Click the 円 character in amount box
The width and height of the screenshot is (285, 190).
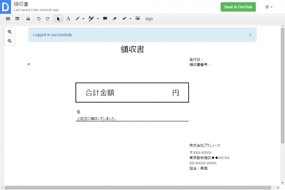pyautogui.click(x=176, y=93)
